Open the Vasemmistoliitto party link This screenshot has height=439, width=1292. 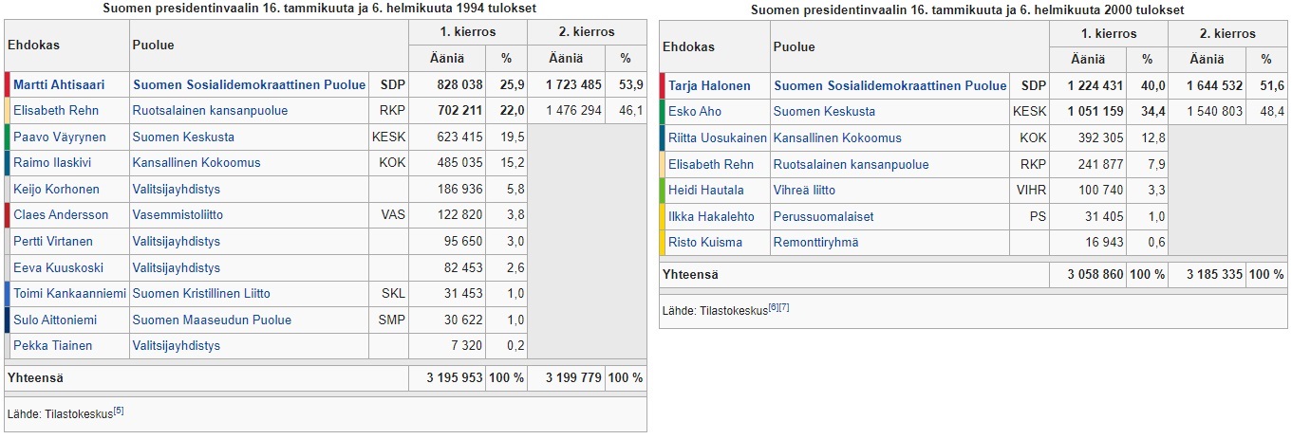pos(178,215)
